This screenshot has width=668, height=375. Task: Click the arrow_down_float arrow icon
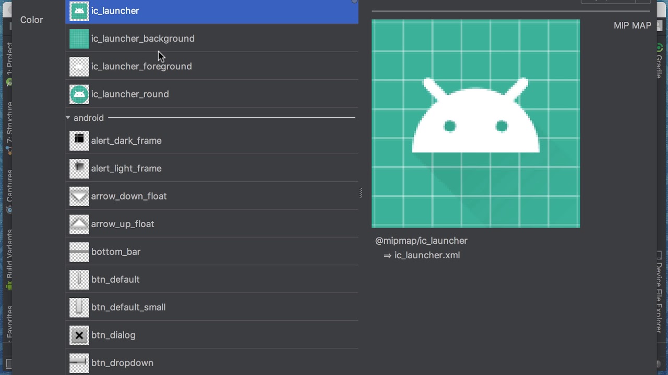(79, 196)
